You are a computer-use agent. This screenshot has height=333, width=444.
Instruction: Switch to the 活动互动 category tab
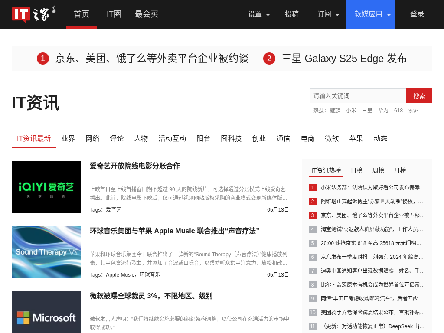[x=172, y=138]
